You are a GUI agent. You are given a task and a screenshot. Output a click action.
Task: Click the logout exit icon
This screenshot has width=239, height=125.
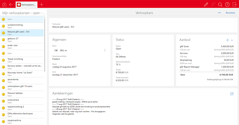(x=234, y=5)
